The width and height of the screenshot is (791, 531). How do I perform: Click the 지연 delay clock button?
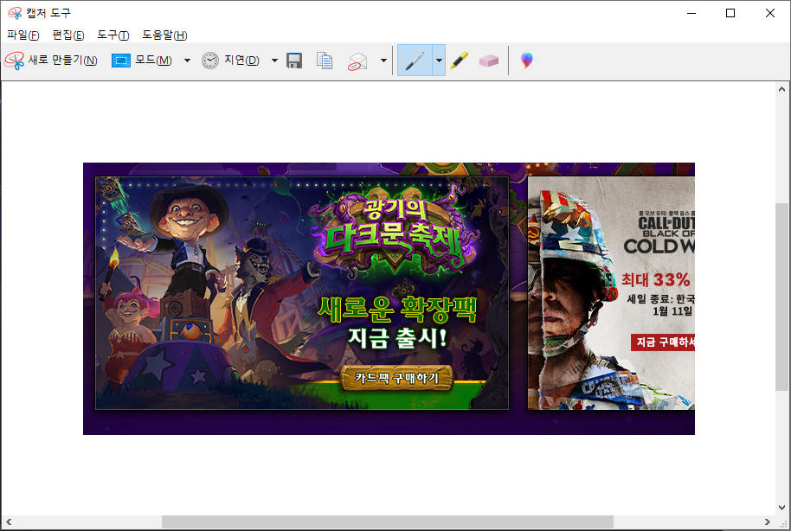pyautogui.click(x=231, y=61)
